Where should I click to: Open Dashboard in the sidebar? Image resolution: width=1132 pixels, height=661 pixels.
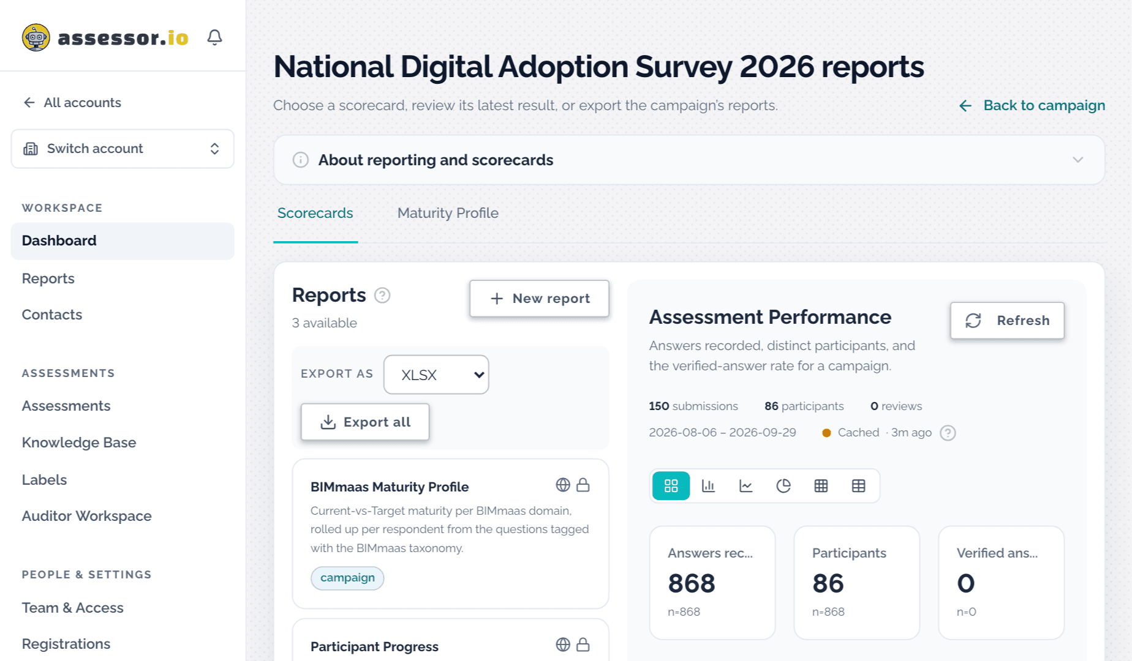pyautogui.click(x=123, y=241)
